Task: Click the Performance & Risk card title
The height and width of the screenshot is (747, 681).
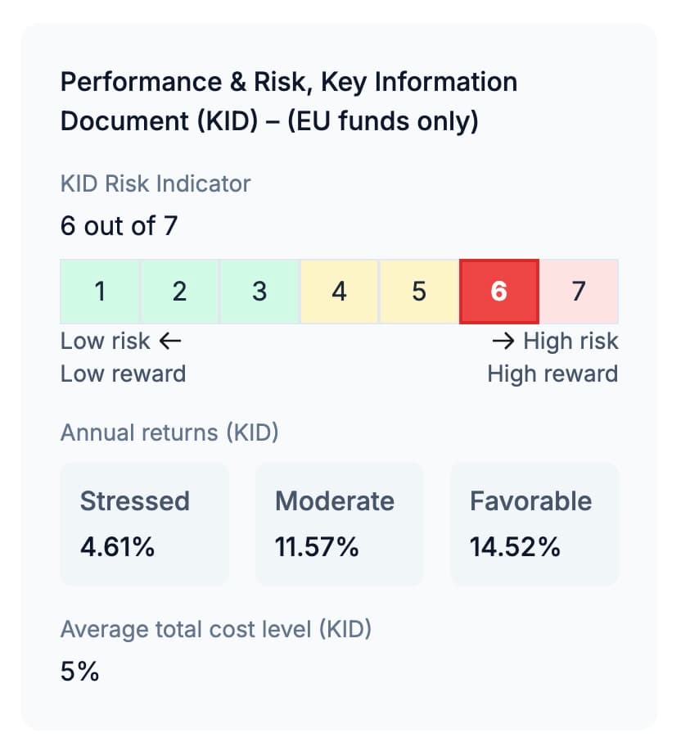Action: click(288, 101)
